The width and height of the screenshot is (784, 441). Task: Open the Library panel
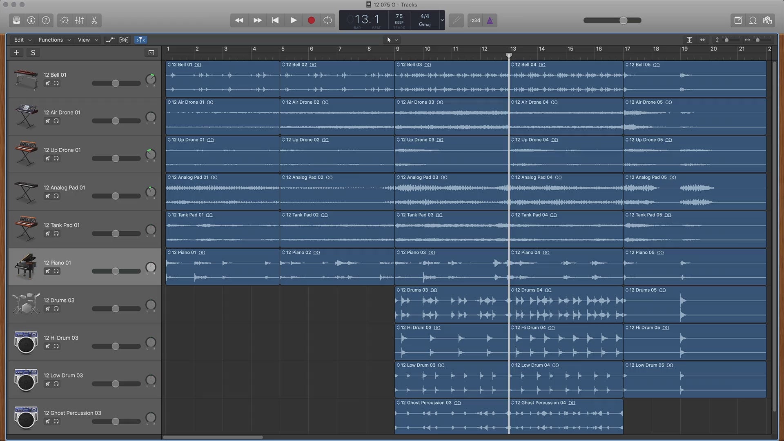pos(16,20)
